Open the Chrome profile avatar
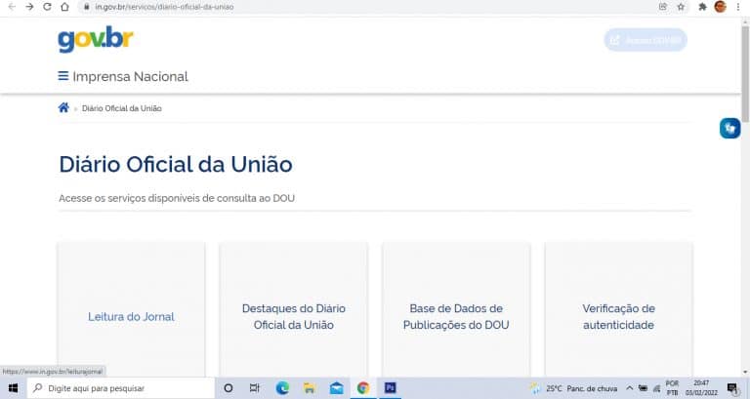 click(720, 7)
